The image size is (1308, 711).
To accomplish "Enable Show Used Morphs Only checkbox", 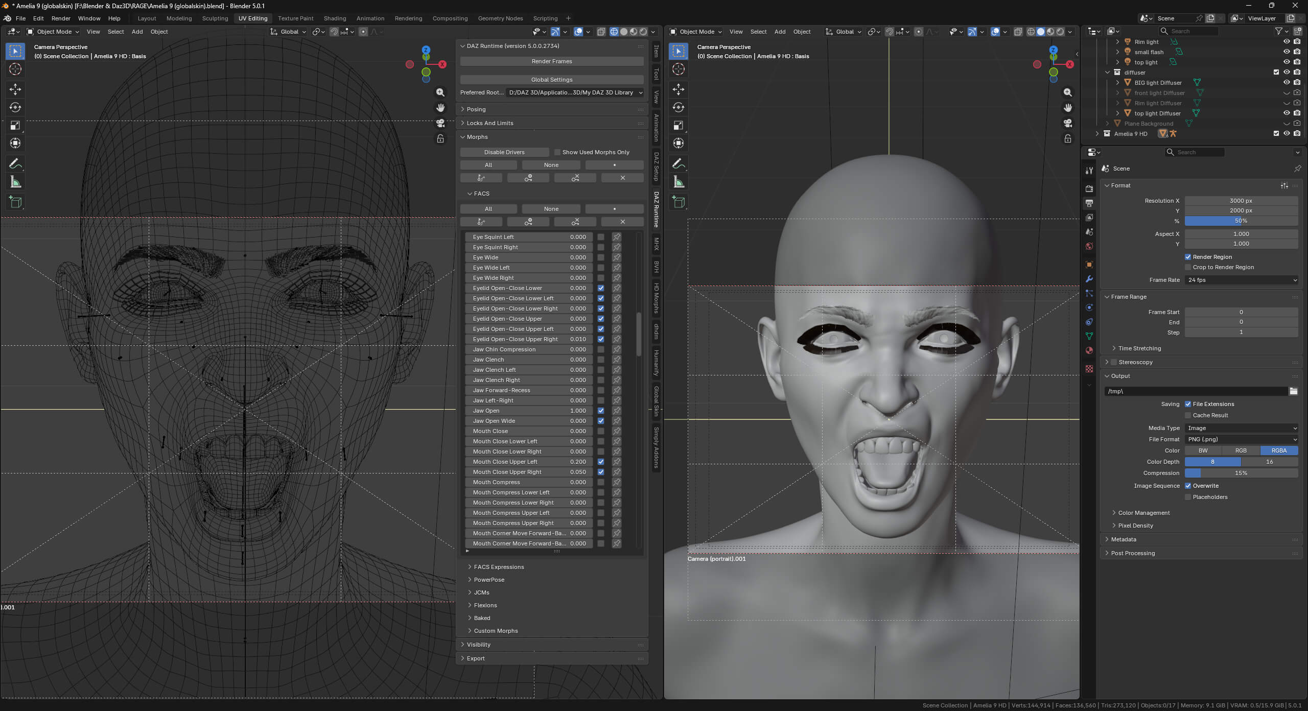I will pyautogui.click(x=557, y=152).
